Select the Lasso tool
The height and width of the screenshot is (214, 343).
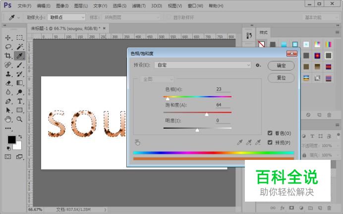(8, 47)
